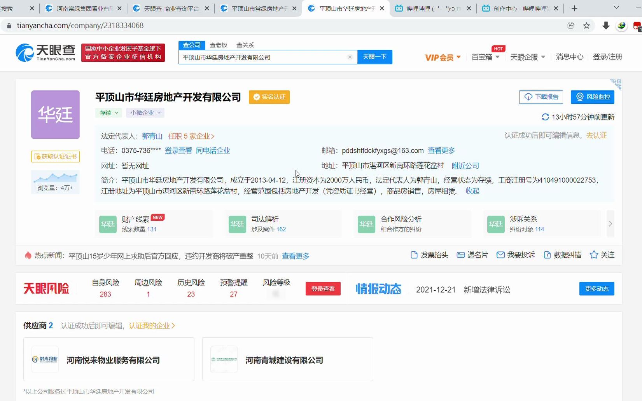The image size is (642, 401).
Task: Click the 附近公司 link
Action: pyautogui.click(x=465, y=166)
